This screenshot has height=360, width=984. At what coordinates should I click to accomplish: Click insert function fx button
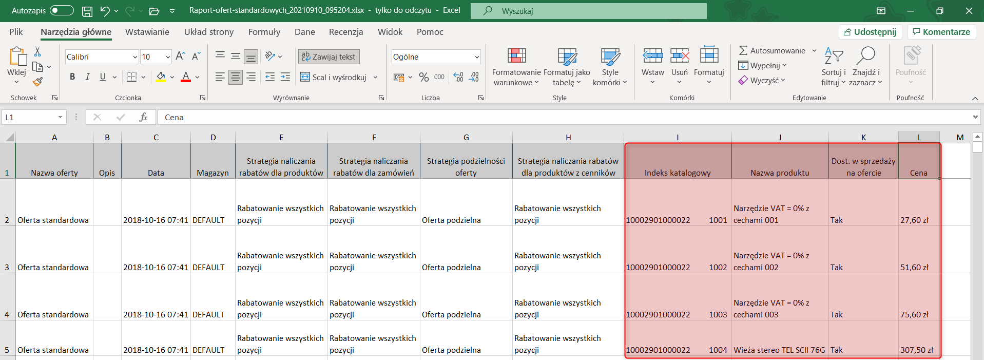(x=144, y=118)
